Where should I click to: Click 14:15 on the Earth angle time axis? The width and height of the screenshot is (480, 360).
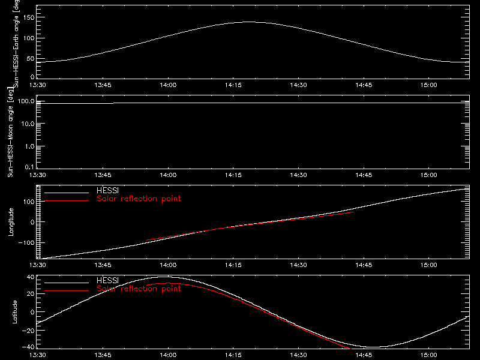point(233,85)
